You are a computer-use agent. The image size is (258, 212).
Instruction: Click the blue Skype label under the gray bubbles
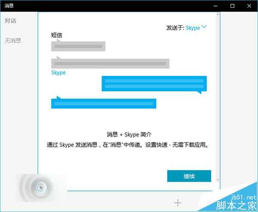(x=58, y=72)
